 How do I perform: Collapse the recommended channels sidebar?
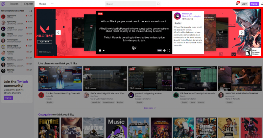pyautogui.click(x=31, y=11)
